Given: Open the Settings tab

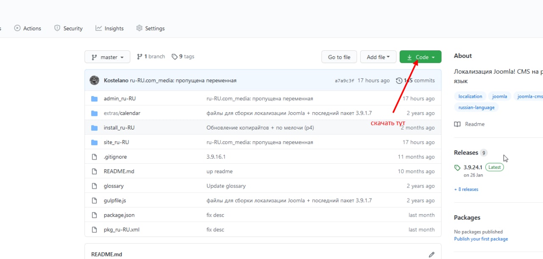Looking at the screenshot, I should coord(150,28).
